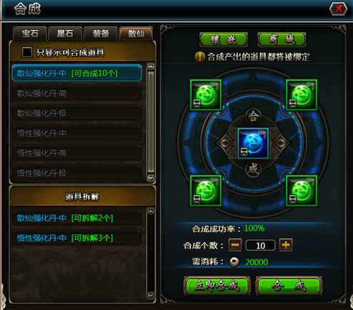Click the yellow warning exclamation icon
The width and height of the screenshot is (353, 310).
click(x=199, y=56)
